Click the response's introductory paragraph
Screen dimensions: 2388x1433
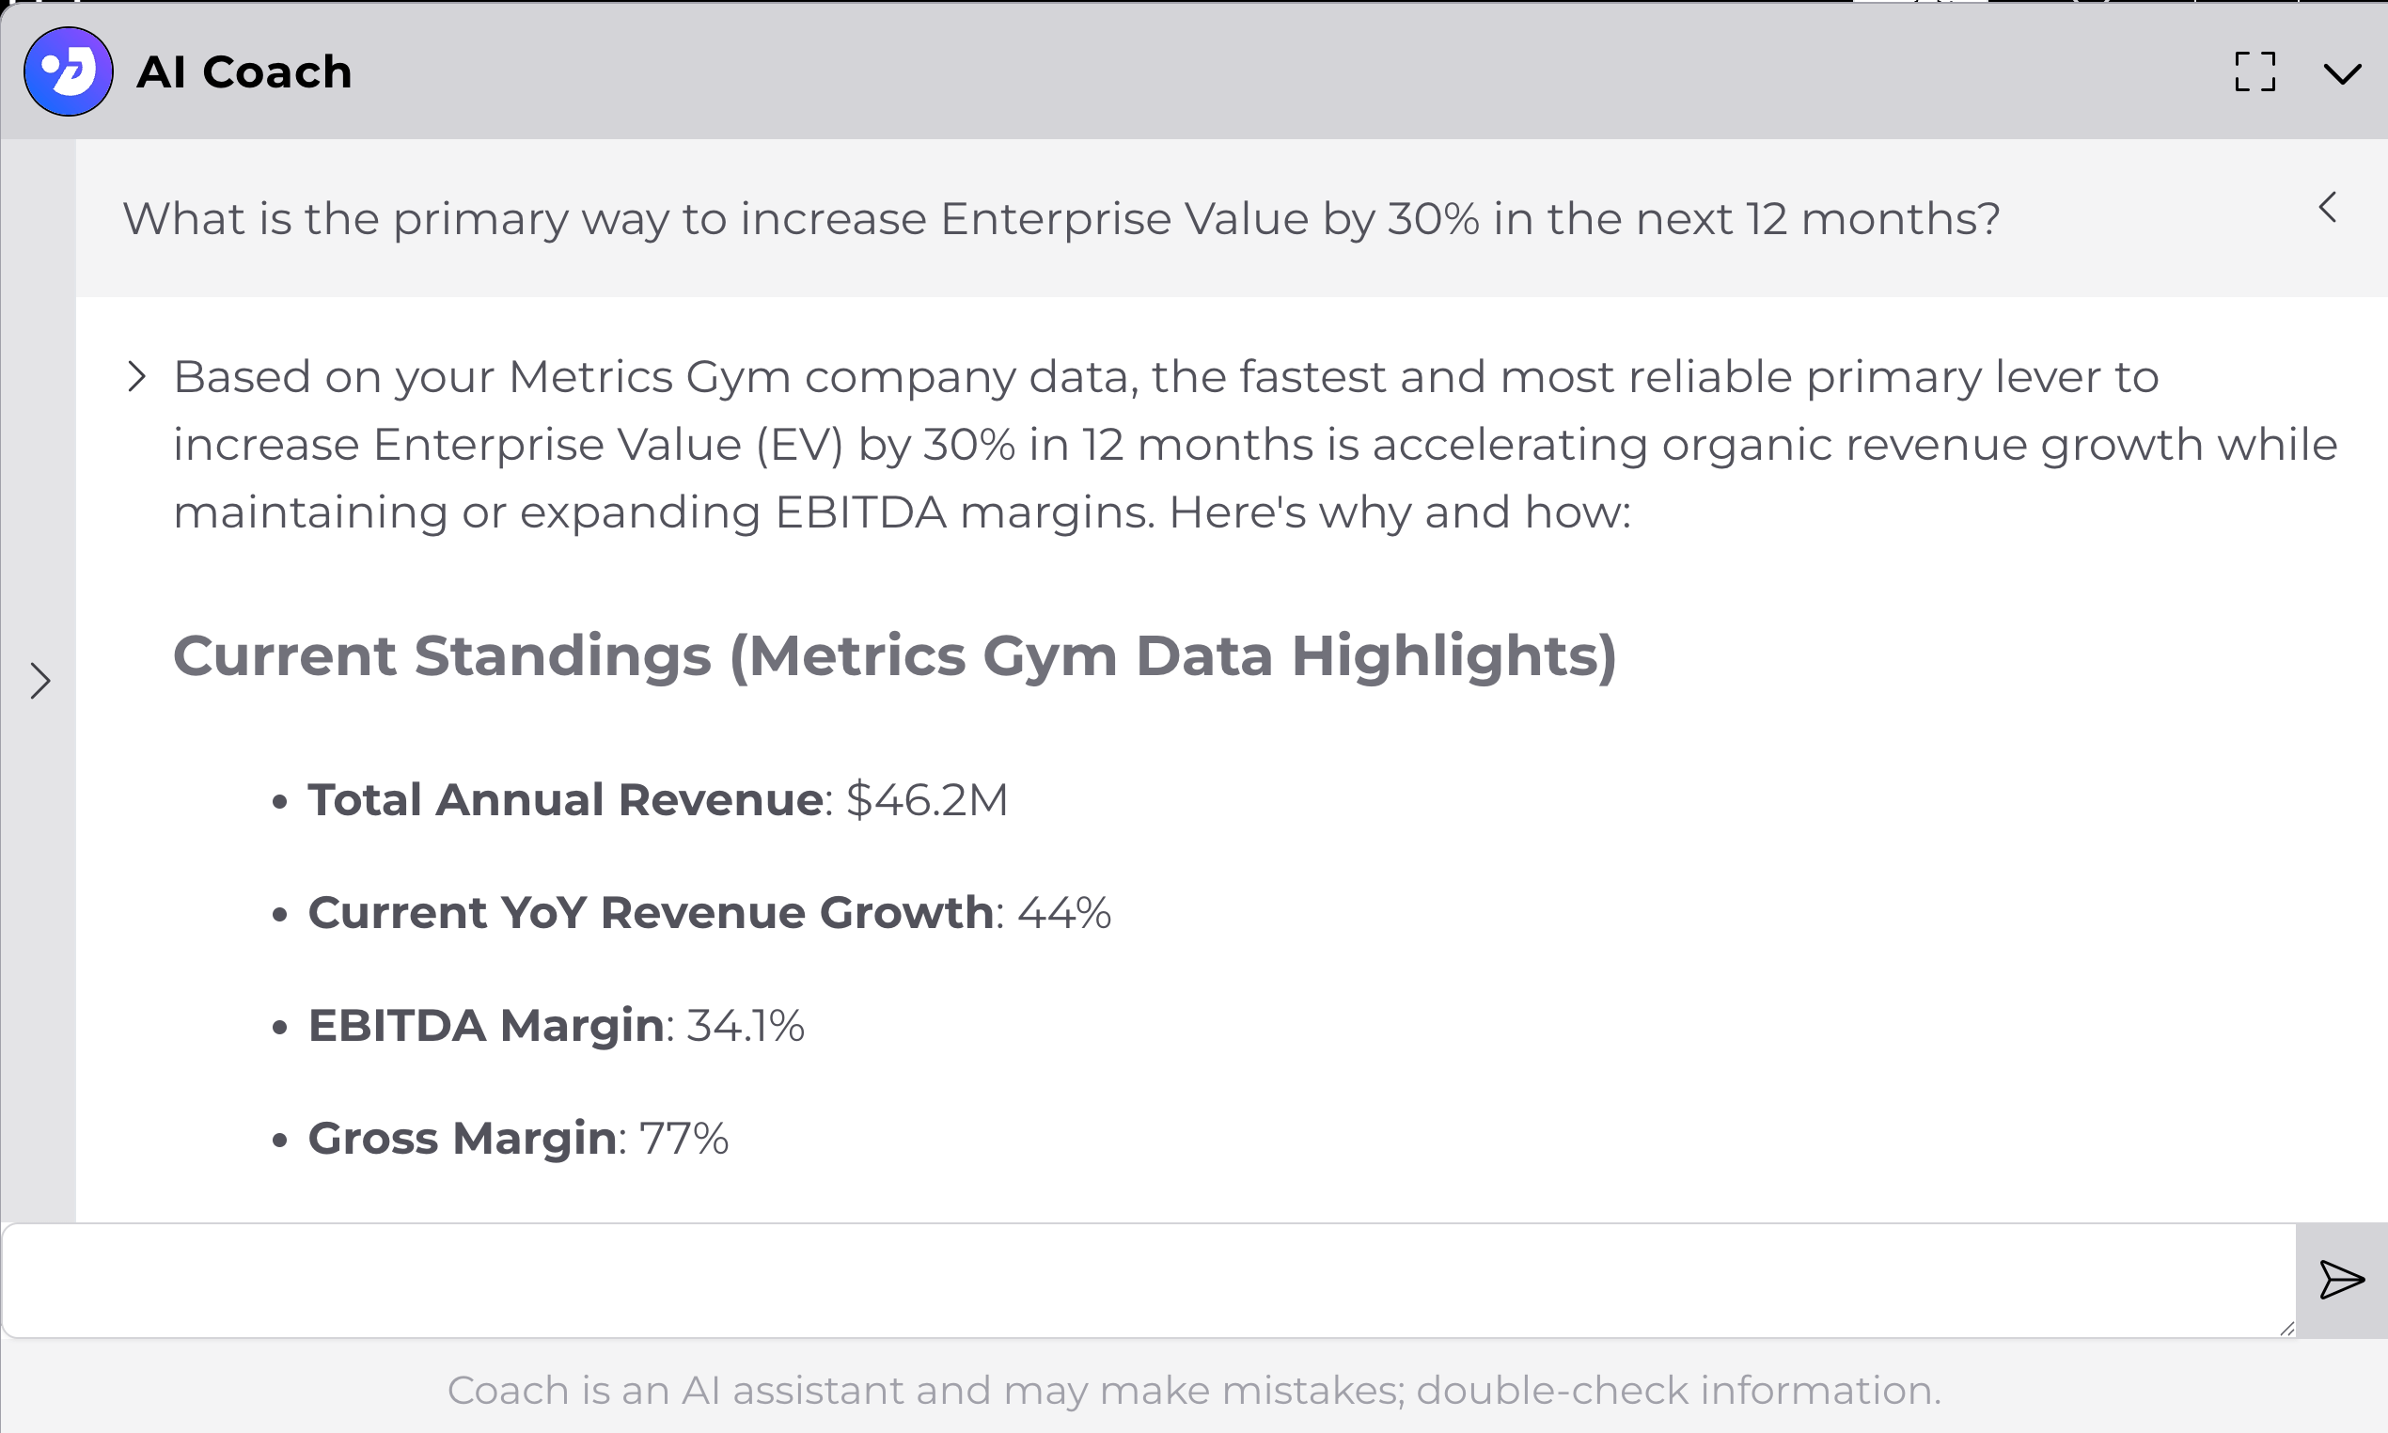(1255, 444)
